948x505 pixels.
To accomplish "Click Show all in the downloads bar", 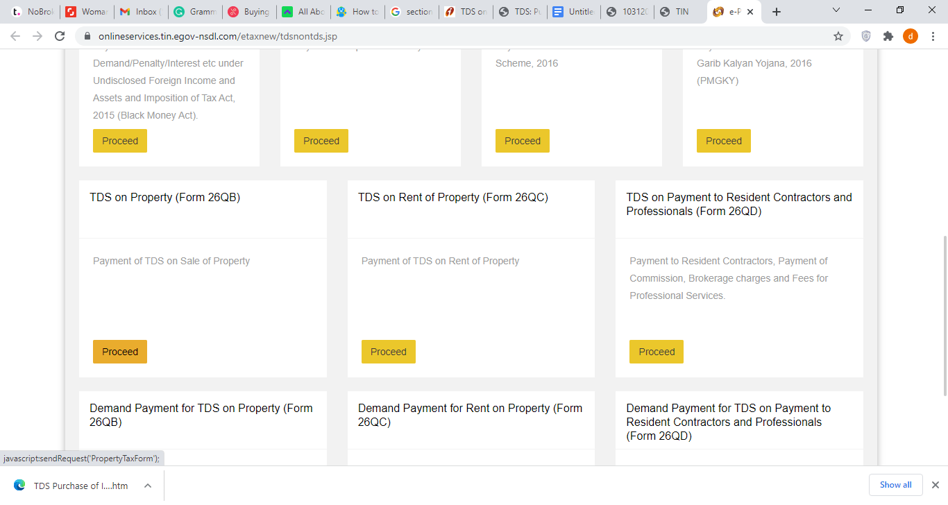I will tap(895, 484).
